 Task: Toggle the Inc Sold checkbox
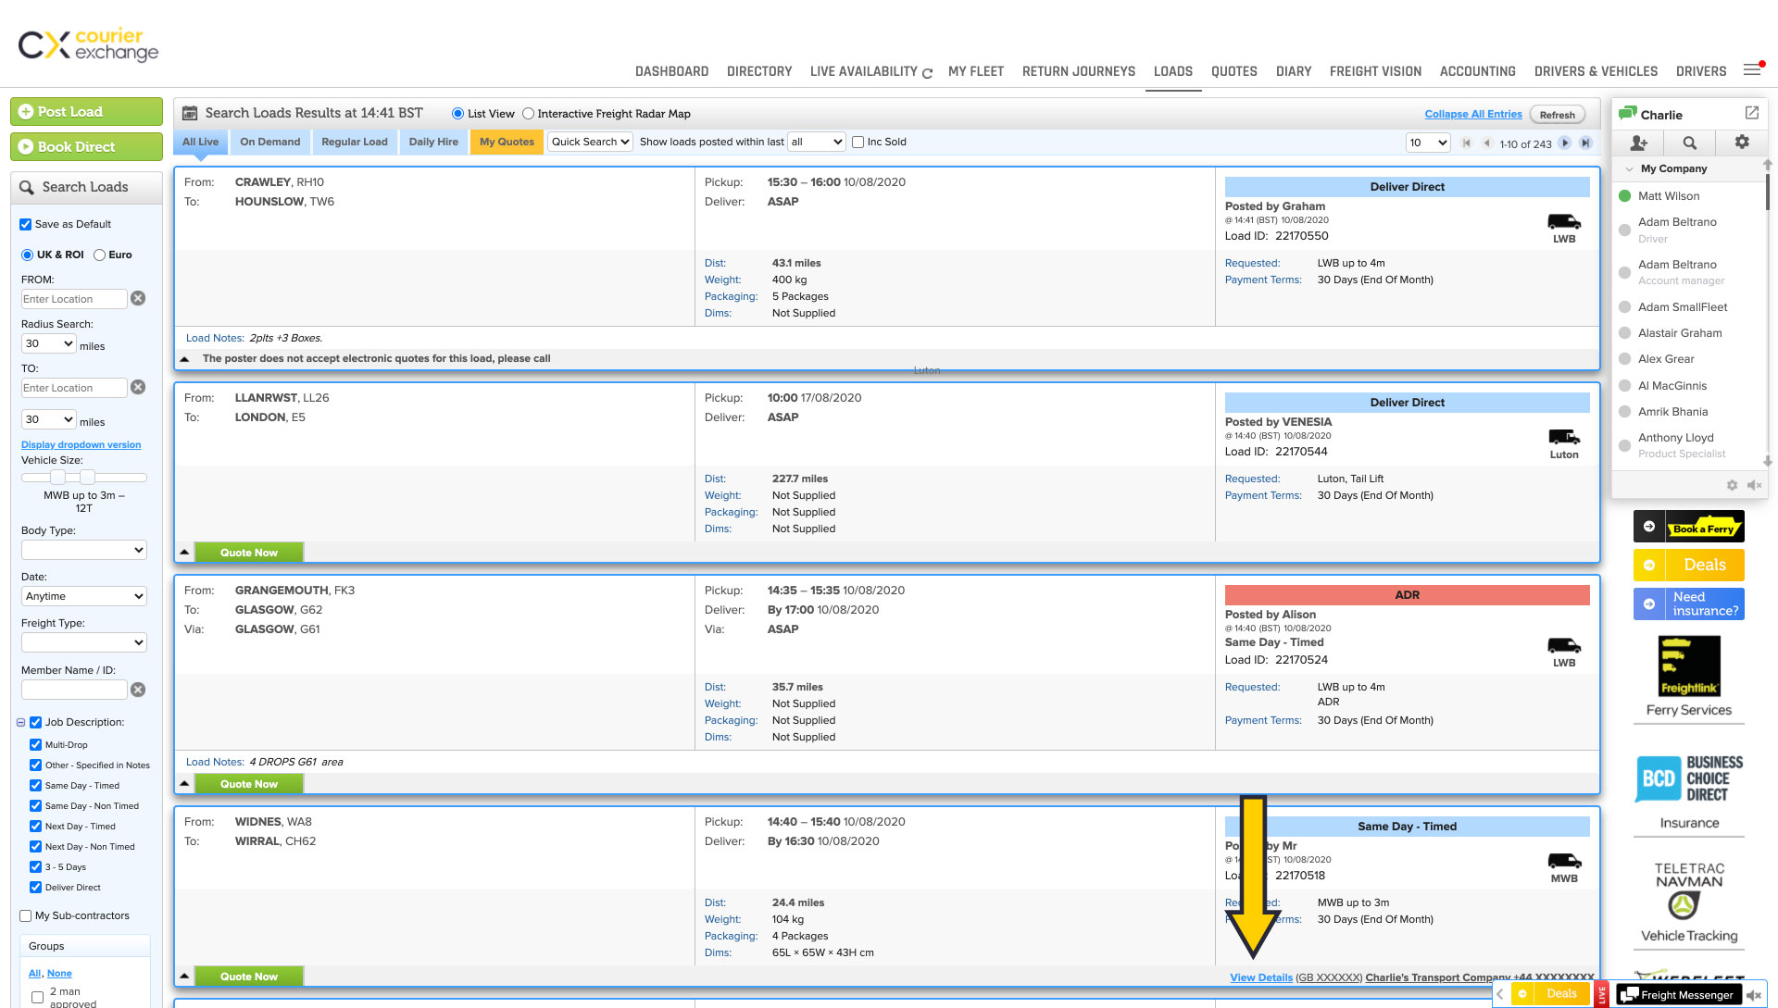click(x=858, y=142)
